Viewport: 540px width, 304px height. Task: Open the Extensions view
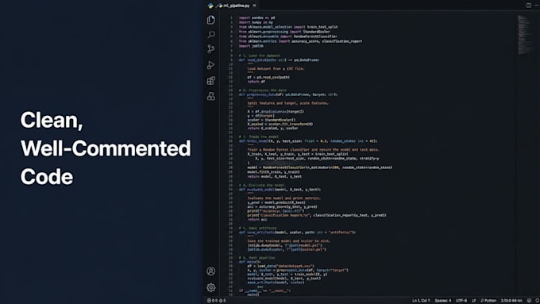211,80
